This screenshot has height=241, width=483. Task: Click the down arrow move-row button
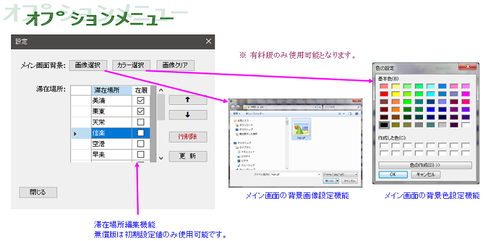188,115
